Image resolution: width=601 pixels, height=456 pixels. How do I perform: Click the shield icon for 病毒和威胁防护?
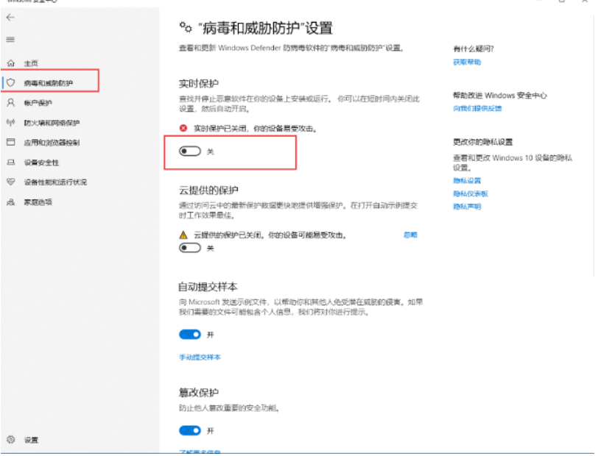click(11, 82)
